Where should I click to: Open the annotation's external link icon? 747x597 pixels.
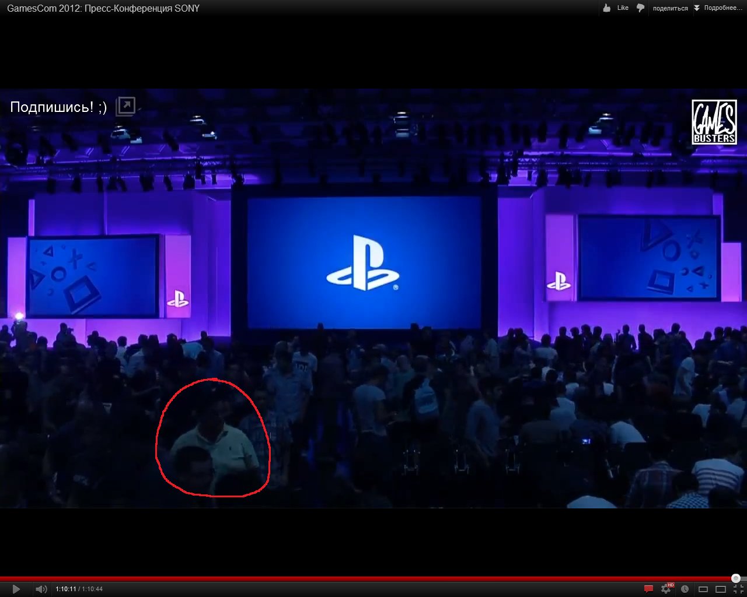click(x=125, y=106)
